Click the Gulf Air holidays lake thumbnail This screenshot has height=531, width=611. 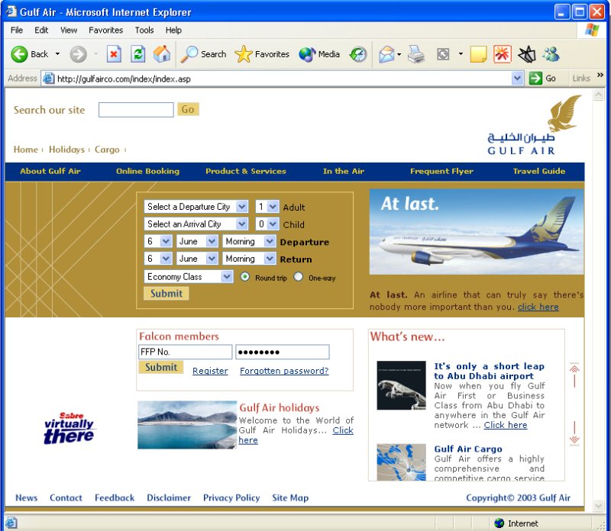tap(187, 425)
